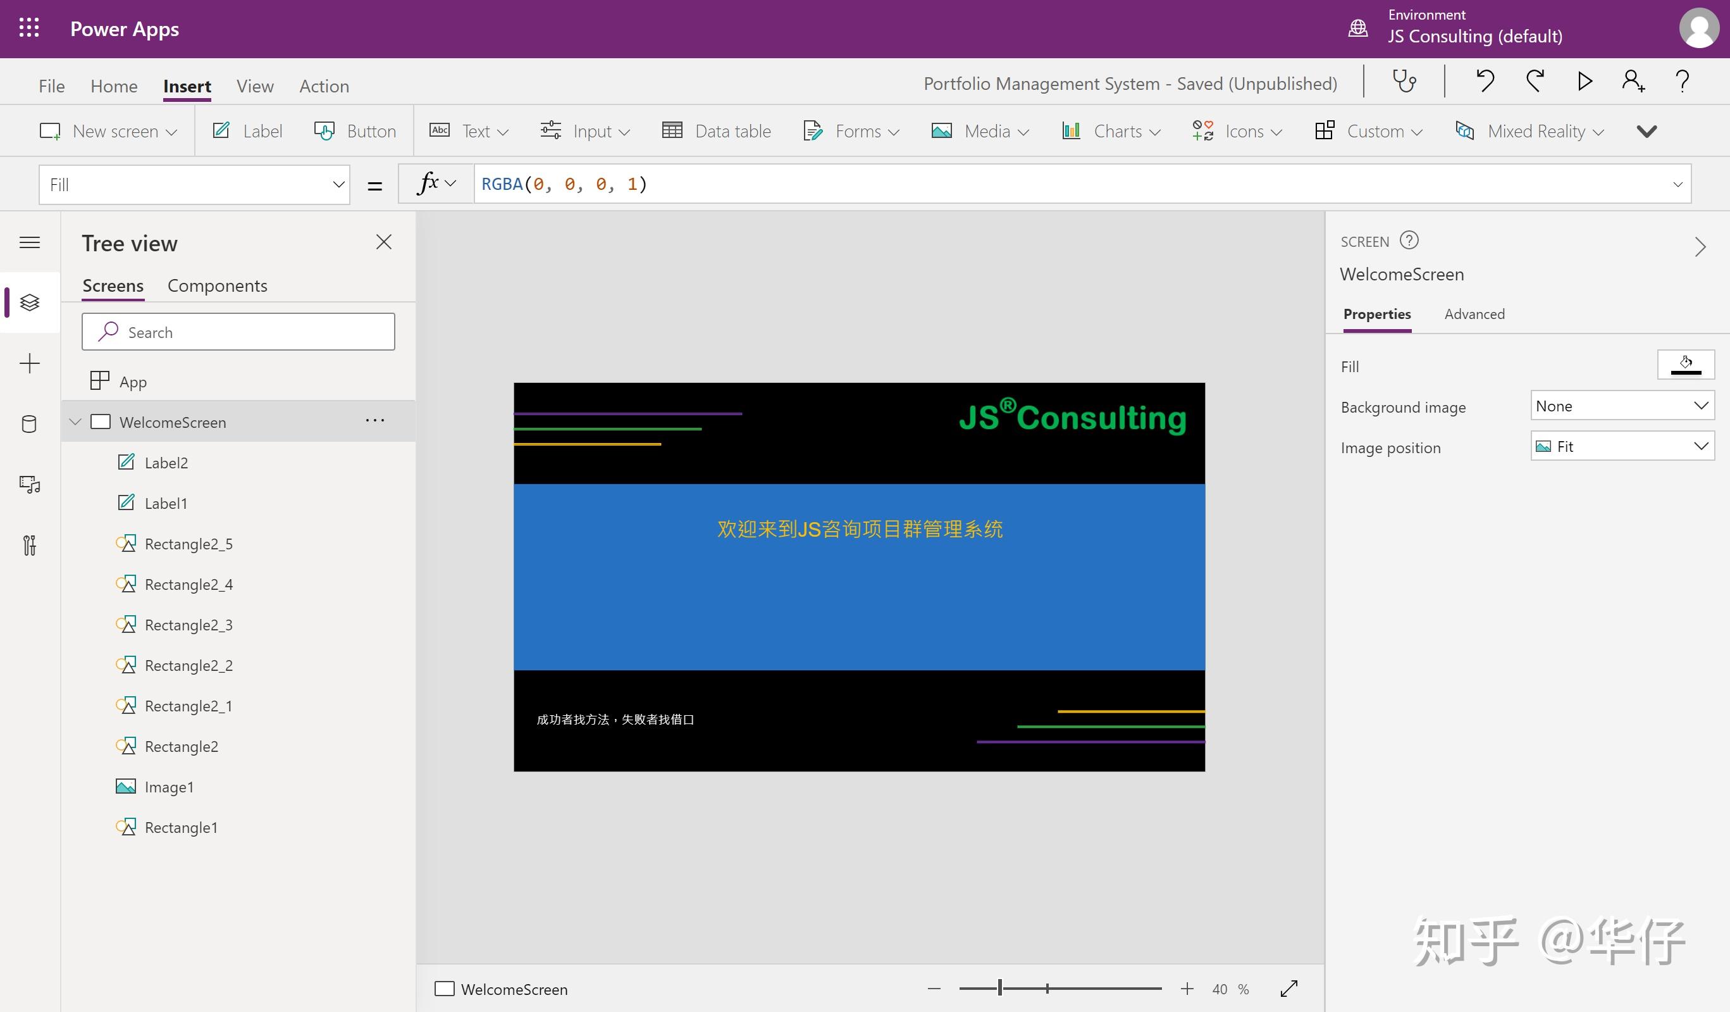Open Background image None dropdown
1730x1012 pixels.
click(x=1622, y=405)
